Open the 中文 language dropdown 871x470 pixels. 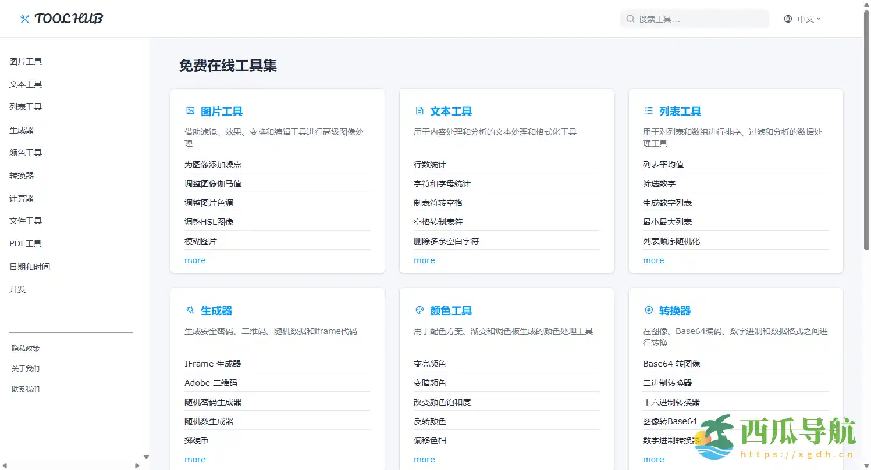[809, 19]
